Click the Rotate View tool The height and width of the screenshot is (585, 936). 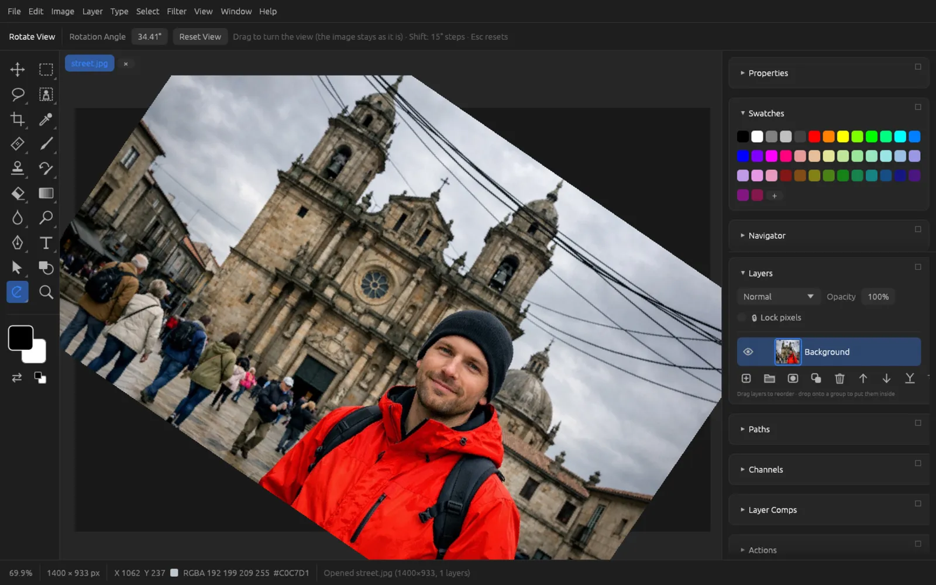point(18,292)
